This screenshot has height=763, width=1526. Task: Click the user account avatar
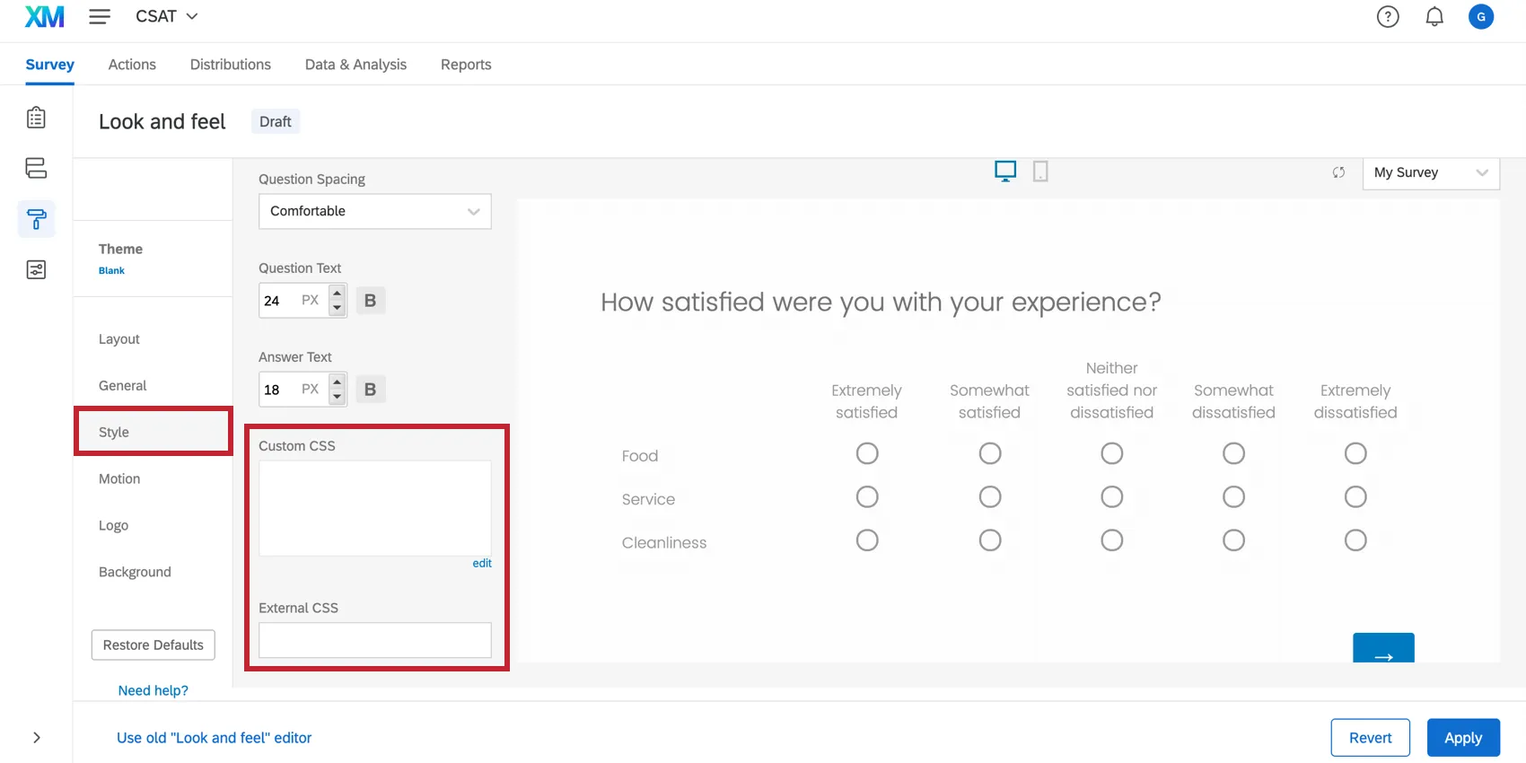click(1481, 16)
